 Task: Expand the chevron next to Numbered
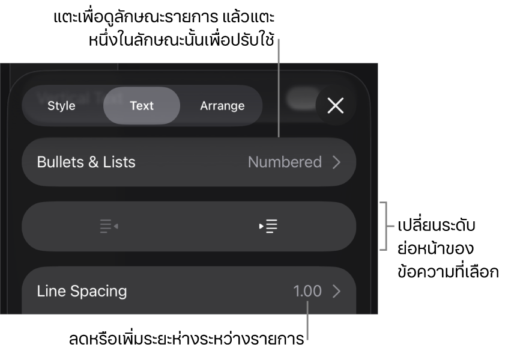(337, 162)
